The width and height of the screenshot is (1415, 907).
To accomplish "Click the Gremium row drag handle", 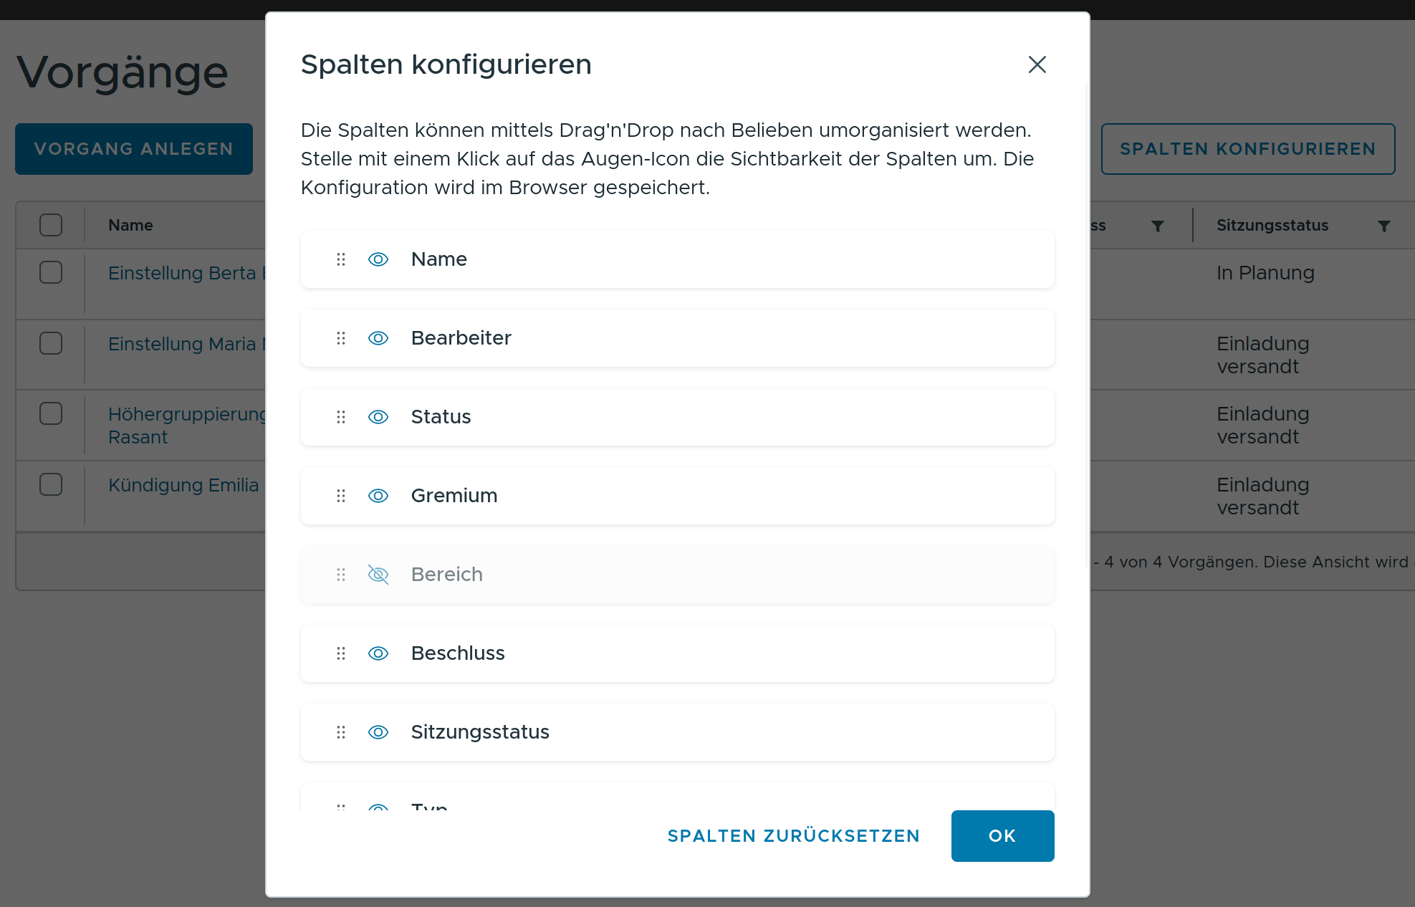I will [341, 496].
